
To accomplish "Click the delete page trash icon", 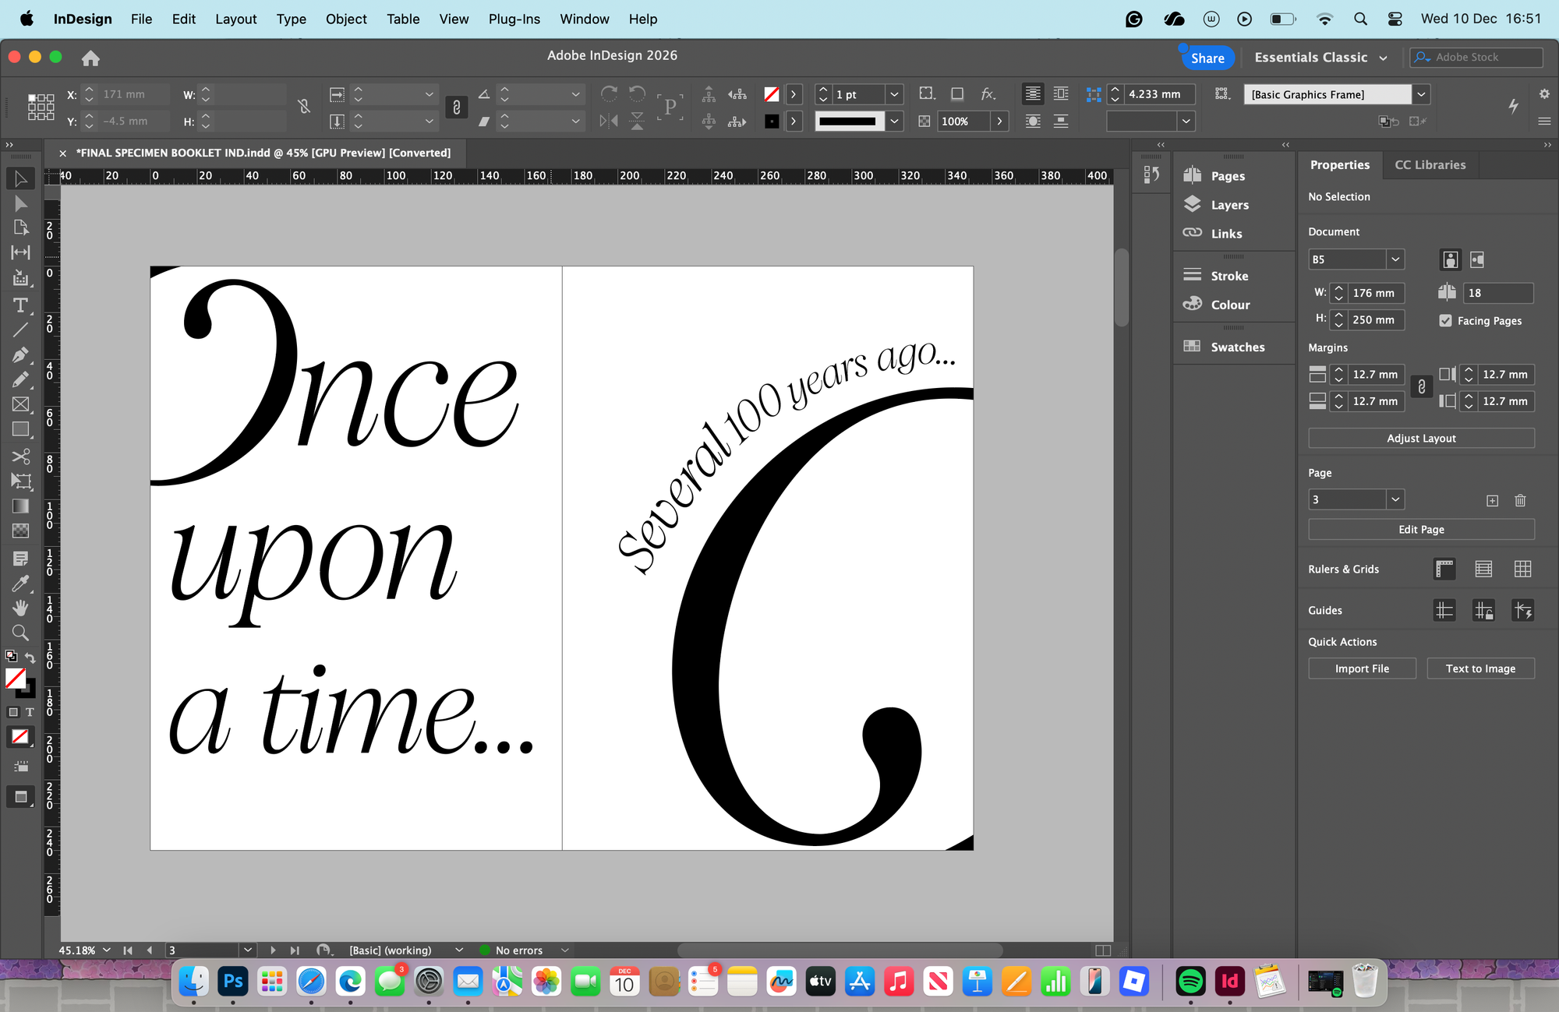I will pos(1519,500).
